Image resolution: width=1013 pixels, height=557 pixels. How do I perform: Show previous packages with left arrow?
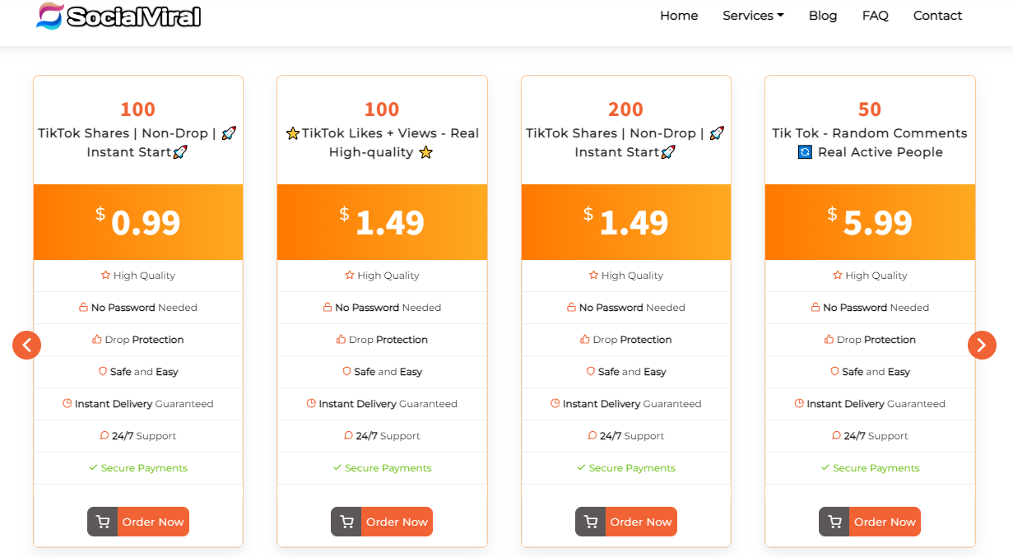pos(26,345)
